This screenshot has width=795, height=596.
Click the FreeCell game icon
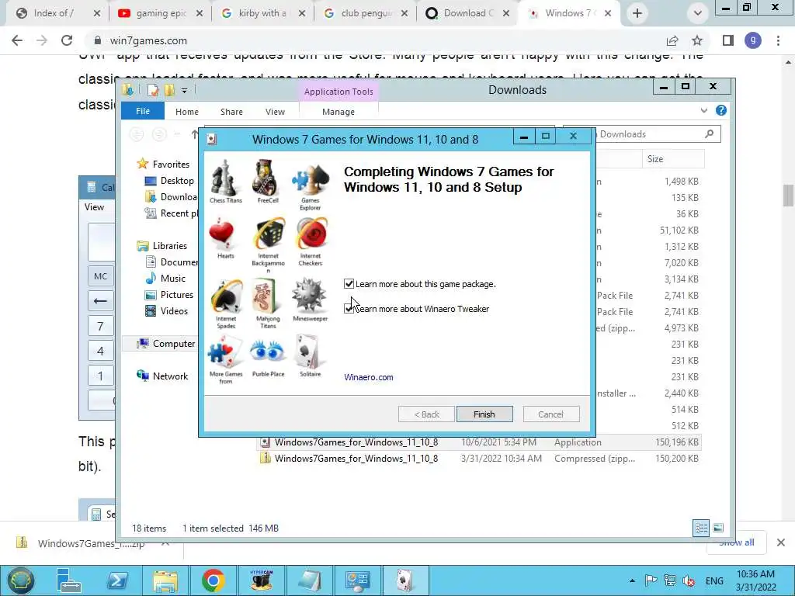click(267, 178)
